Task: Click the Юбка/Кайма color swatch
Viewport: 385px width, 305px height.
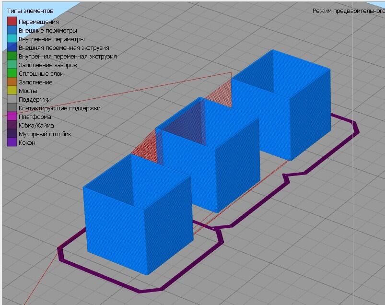Action: (x=12, y=125)
